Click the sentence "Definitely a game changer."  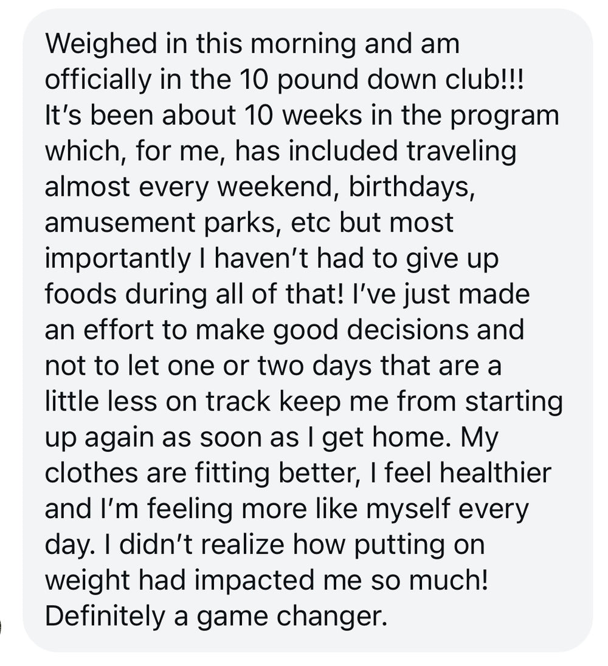point(216,617)
